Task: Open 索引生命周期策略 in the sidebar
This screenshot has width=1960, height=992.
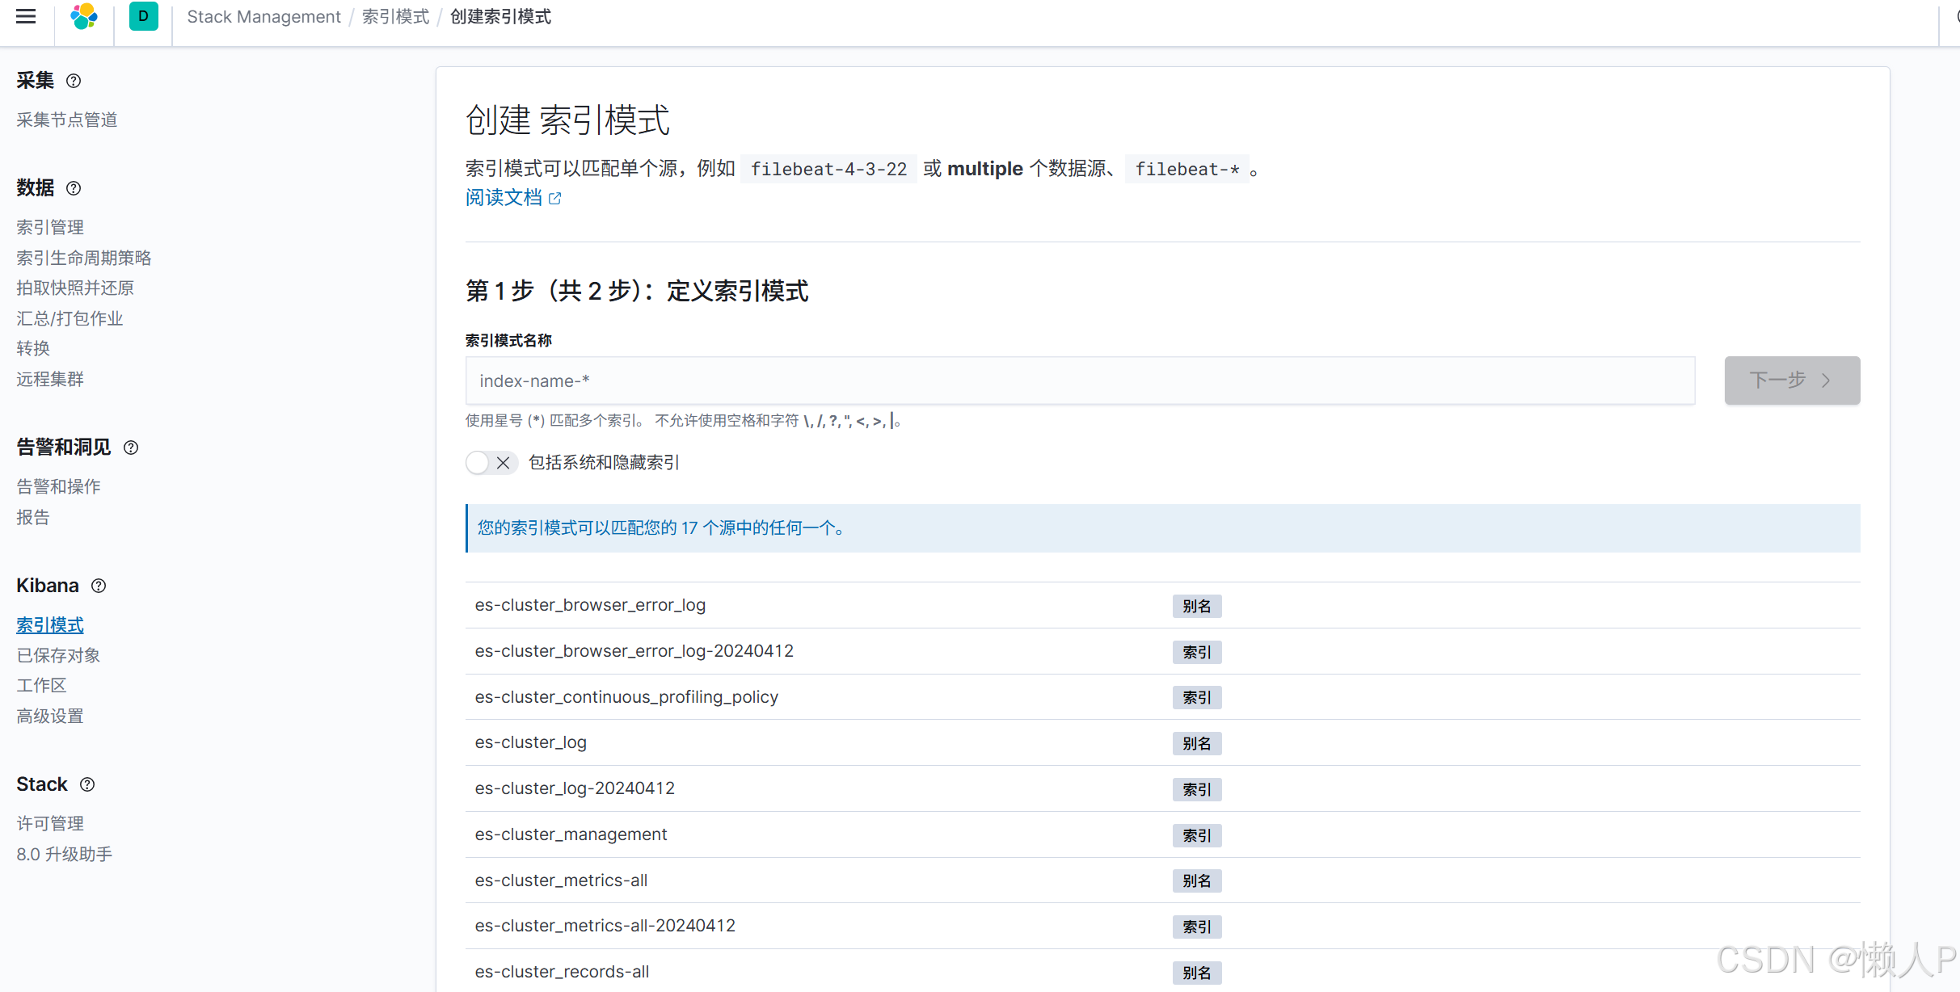Action: [x=83, y=257]
